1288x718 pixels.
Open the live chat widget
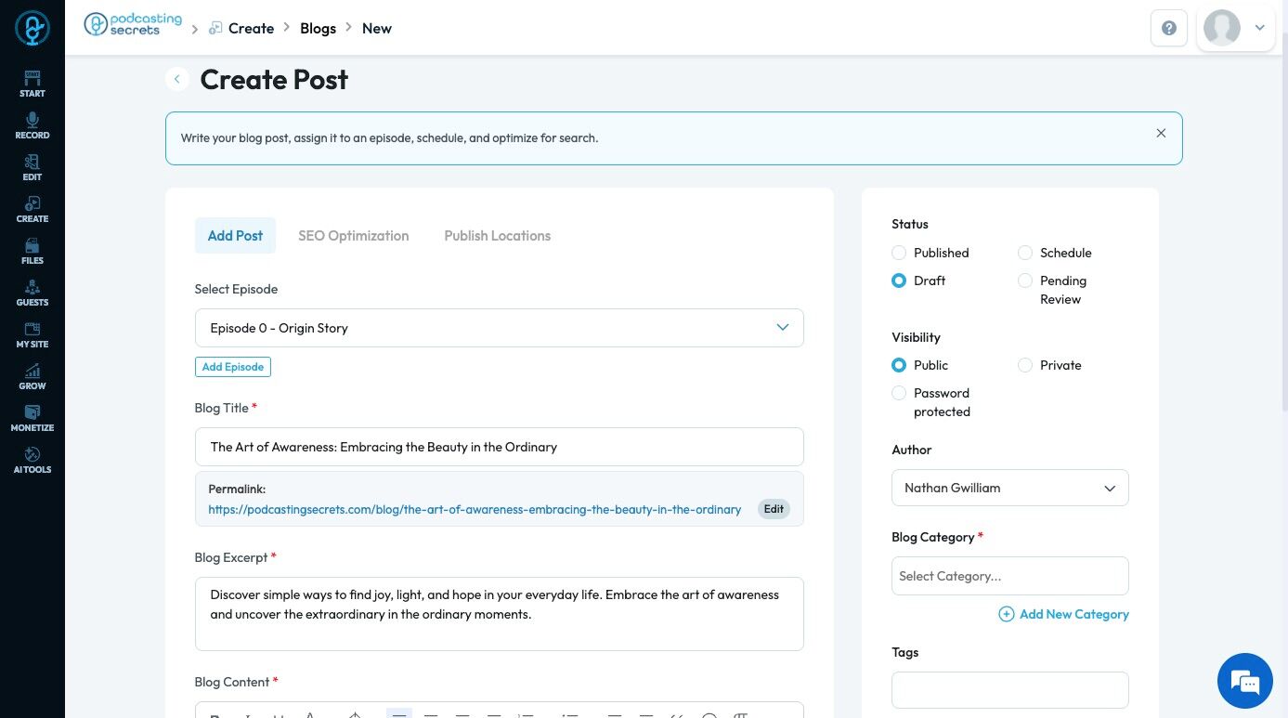pyautogui.click(x=1244, y=681)
